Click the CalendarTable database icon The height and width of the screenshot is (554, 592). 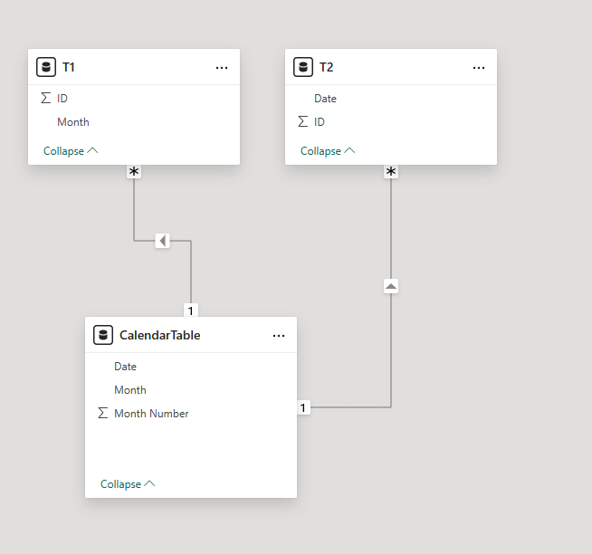pos(103,335)
